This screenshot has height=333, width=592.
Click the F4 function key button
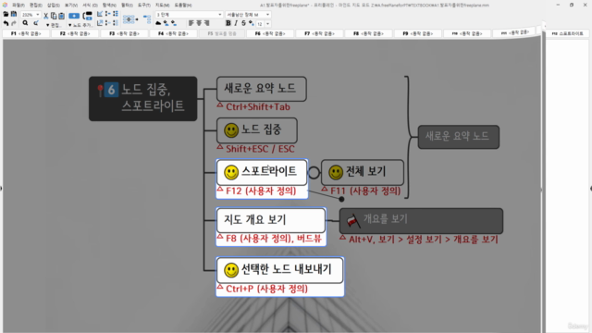(x=173, y=33)
